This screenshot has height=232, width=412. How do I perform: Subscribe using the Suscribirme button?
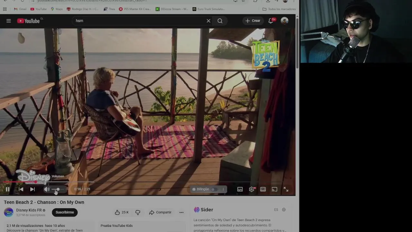coord(65,212)
